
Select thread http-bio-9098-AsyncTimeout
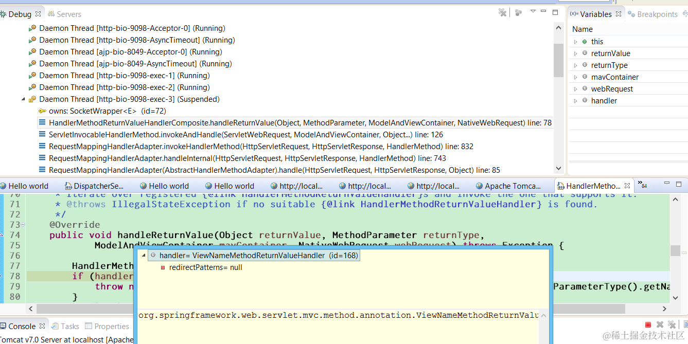(137, 40)
